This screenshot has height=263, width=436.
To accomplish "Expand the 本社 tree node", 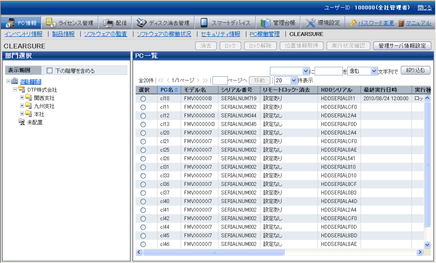I will coord(22,114).
